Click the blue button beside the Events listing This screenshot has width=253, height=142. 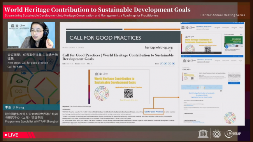tap(234, 83)
